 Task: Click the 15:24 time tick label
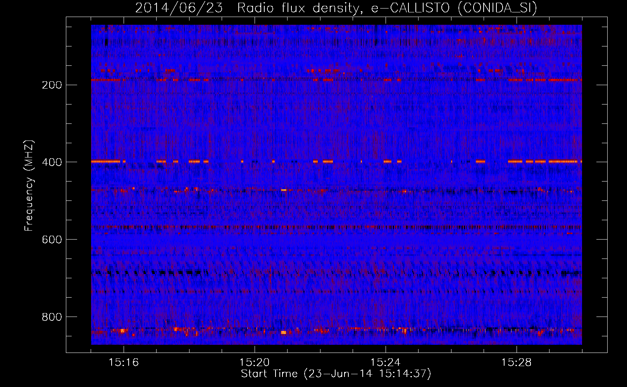click(x=386, y=363)
